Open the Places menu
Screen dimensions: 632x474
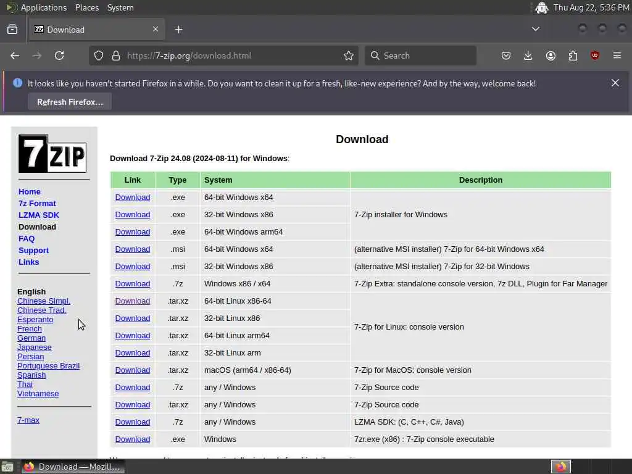87,7
